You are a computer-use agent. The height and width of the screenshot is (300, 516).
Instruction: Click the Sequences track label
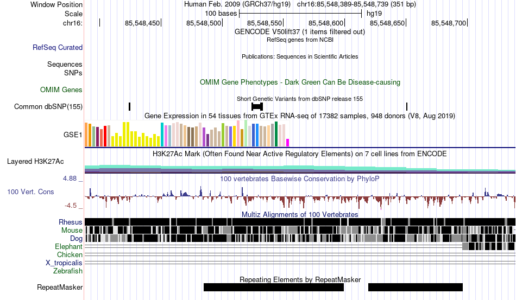click(x=65, y=64)
